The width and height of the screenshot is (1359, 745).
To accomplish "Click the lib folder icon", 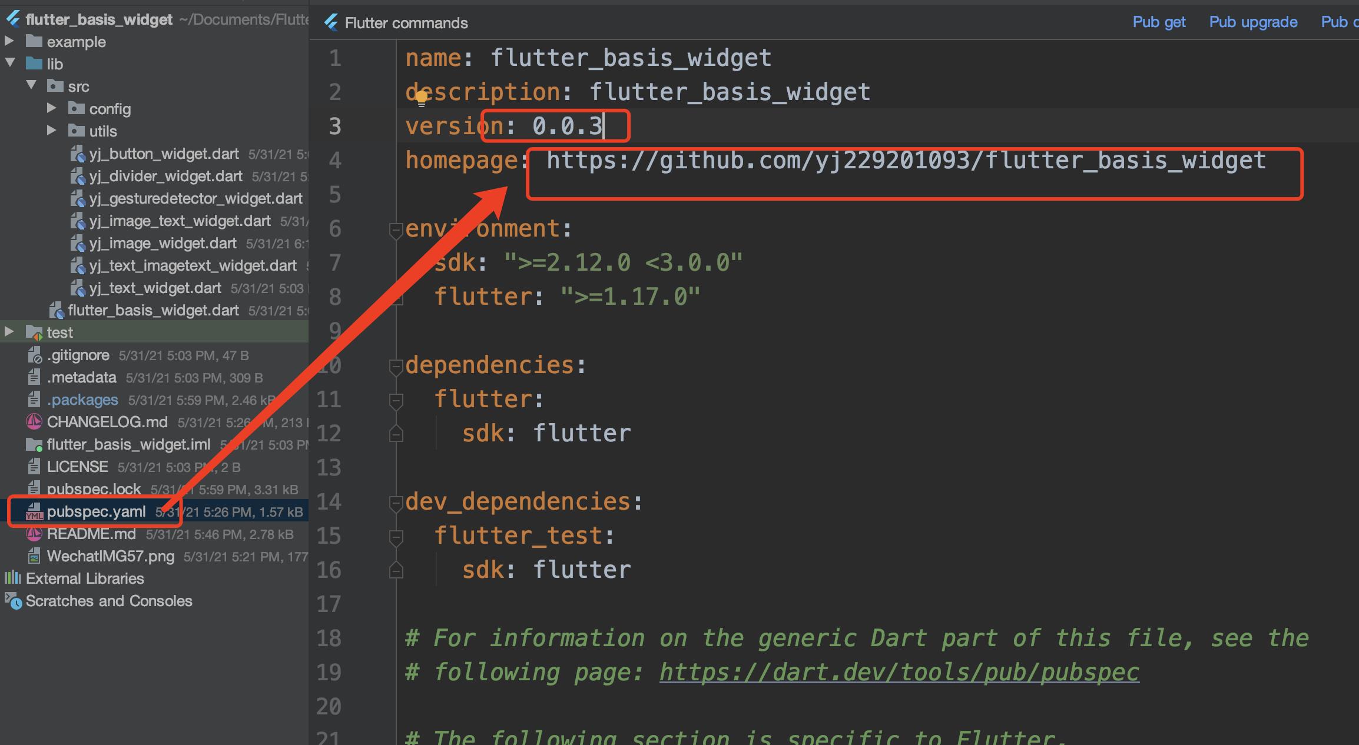I will 34,64.
